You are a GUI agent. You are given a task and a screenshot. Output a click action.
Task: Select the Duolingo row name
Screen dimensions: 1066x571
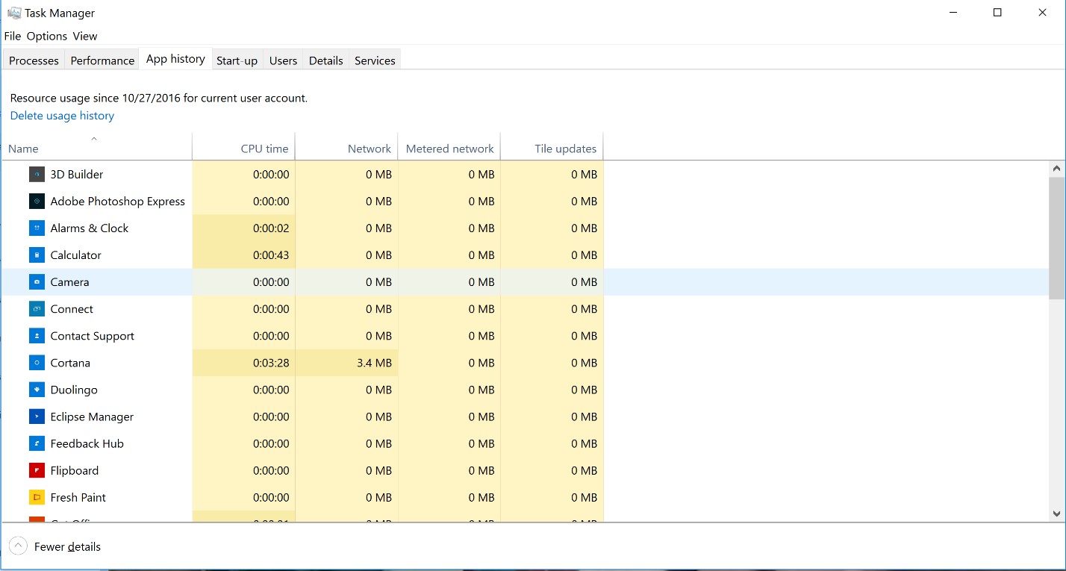click(74, 389)
